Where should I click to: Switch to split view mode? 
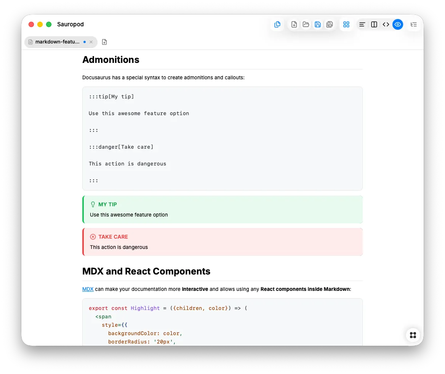tap(374, 24)
